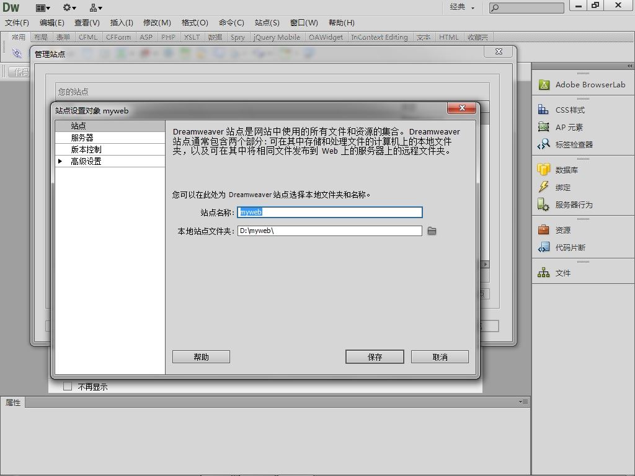The height and width of the screenshot is (476, 635).
Task: Open the 绑定 panel icon
Action: point(543,187)
